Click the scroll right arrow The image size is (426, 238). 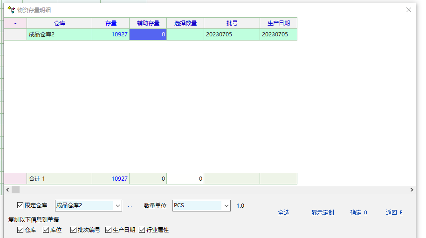[x=412, y=190]
